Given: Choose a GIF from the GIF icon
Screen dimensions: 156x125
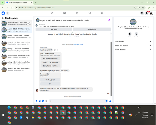Looking at the screenshot, I should coord(46,101).
